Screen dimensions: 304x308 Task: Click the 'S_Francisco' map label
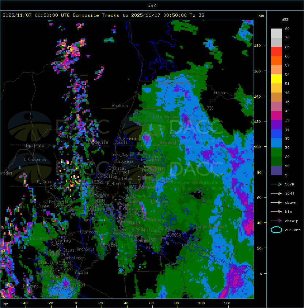[131, 139]
